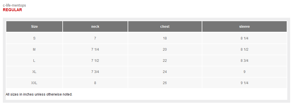Click the chest column header
Image resolution: width=293 pixels, height=107 pixels.
[165, 27]
